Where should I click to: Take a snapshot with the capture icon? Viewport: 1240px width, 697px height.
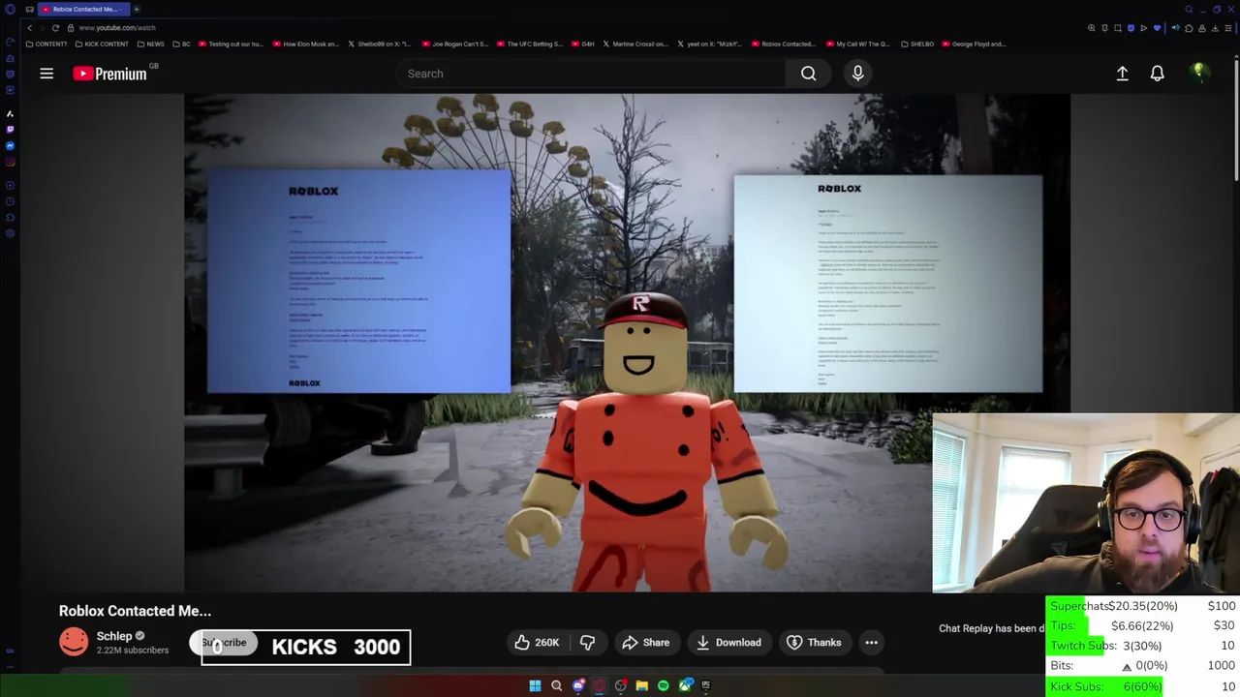[1118, 28]
